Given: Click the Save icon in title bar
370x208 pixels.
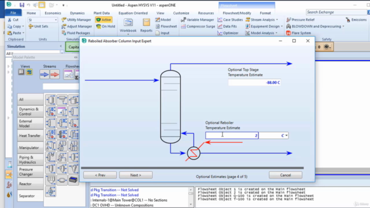Looking at the screenshot, I should point(22,5).
